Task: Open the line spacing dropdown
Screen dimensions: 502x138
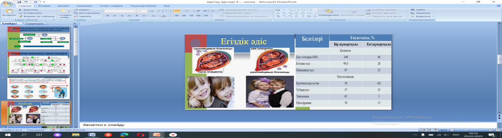Action: [213, 11]
